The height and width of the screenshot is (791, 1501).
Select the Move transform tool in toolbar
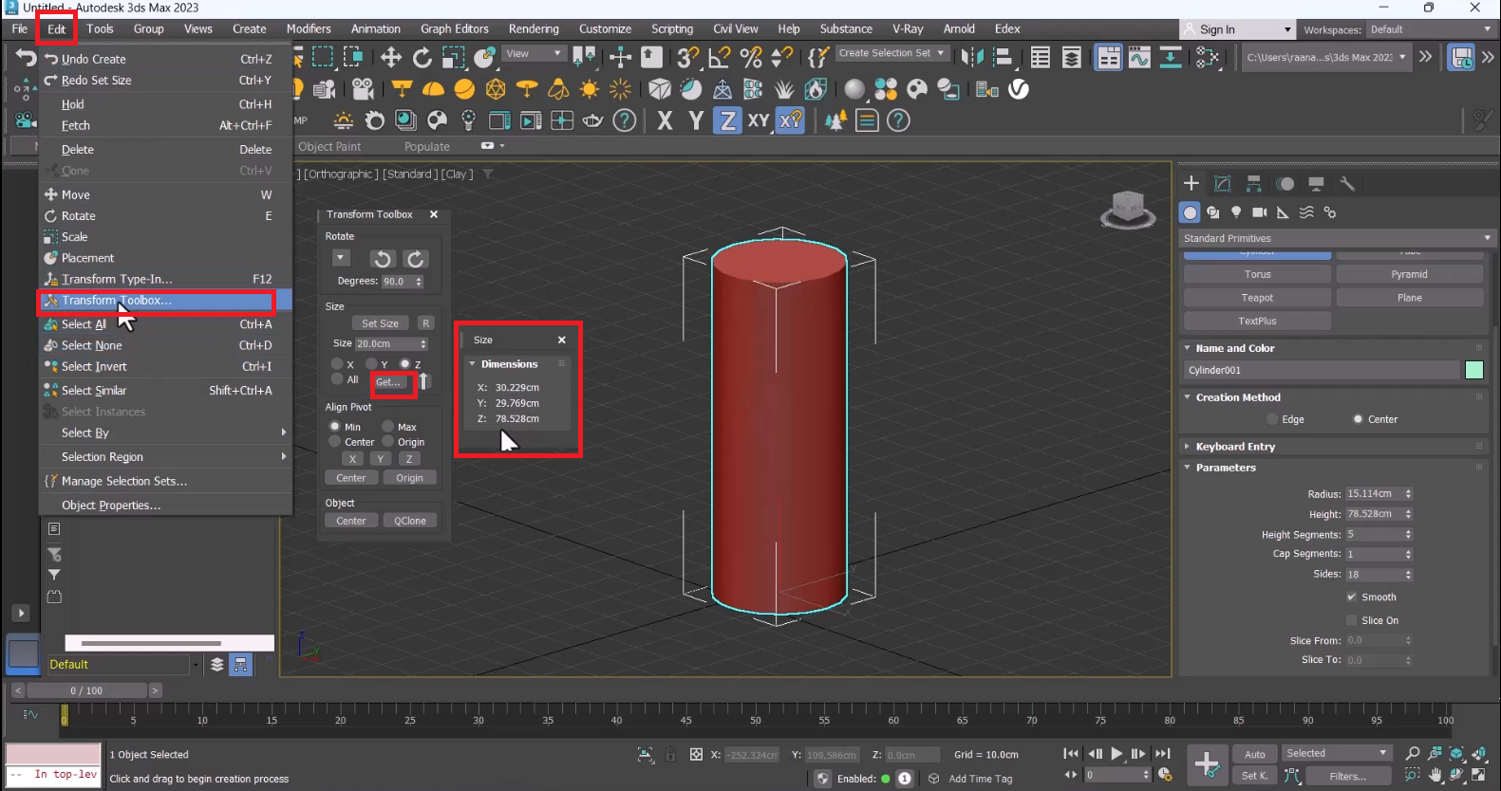point(391,58)
